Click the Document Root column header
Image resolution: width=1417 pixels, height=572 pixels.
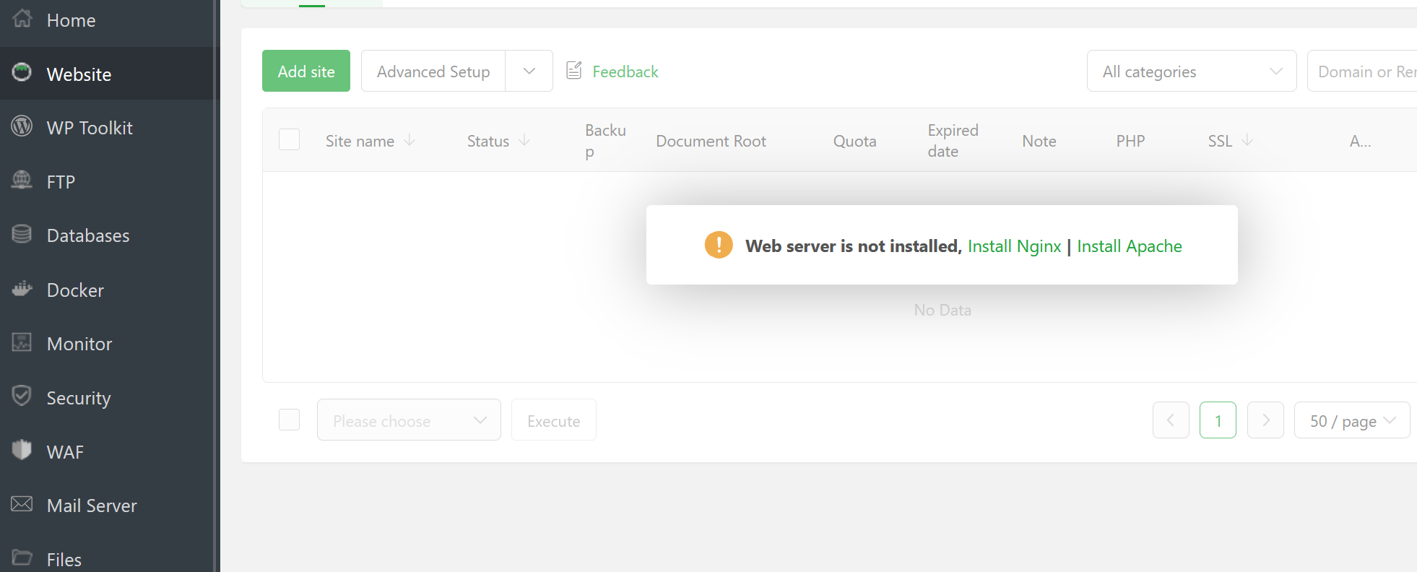[711, 141]
